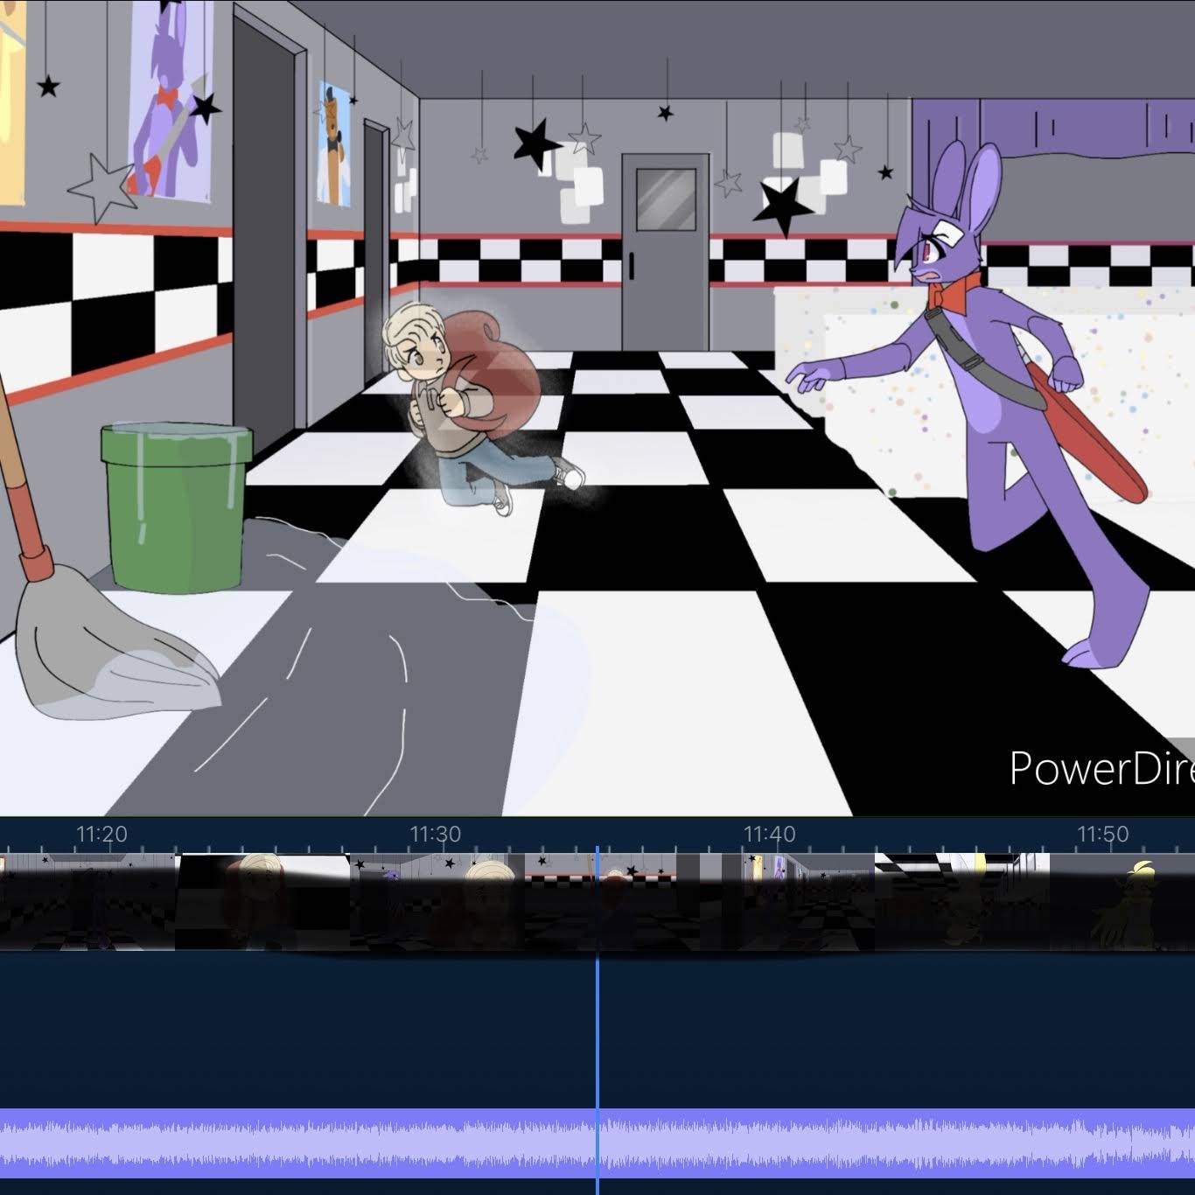Select the clip starting just after 11:20

[x=262, y=901]
